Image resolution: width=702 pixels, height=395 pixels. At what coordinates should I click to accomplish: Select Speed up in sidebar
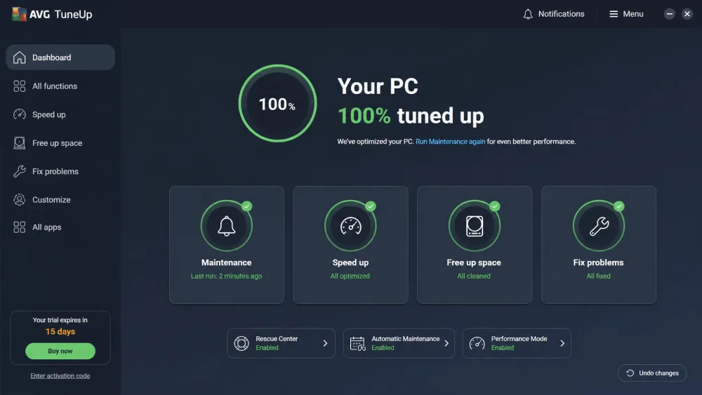(60, 114)
